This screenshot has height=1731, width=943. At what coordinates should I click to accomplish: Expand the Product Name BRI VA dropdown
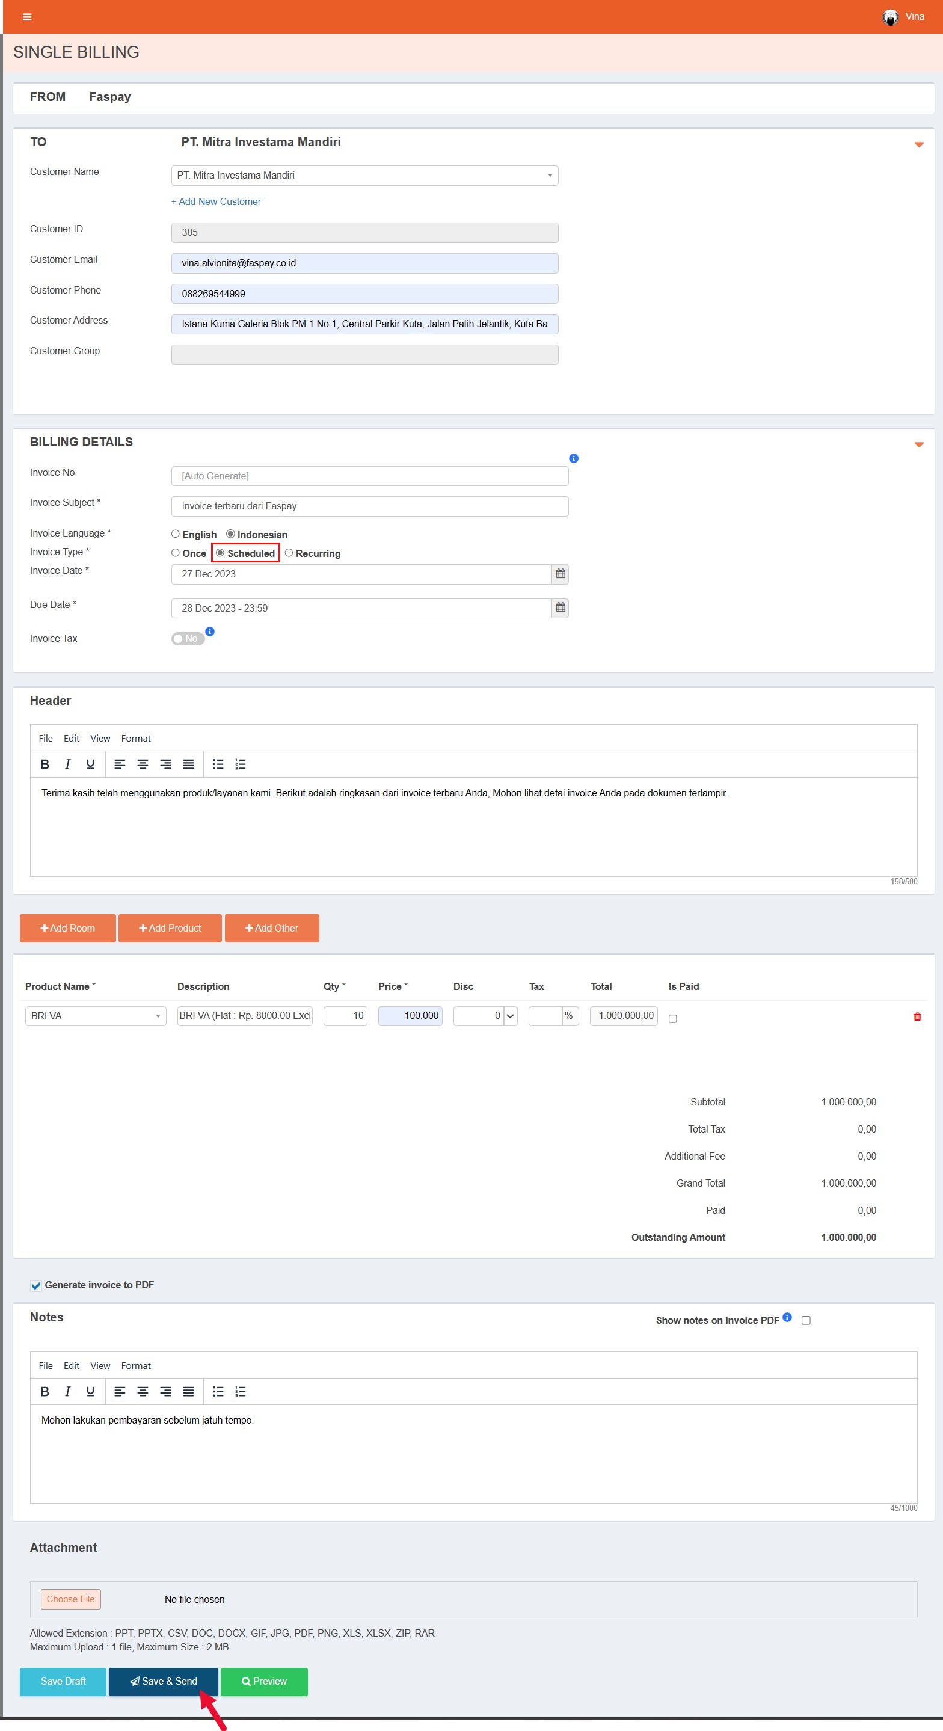pyautogui.click(x=96, y=1016)
